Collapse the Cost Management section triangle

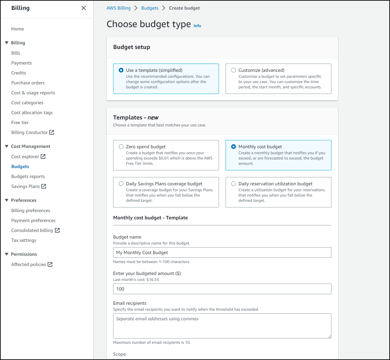coord(7,146)
